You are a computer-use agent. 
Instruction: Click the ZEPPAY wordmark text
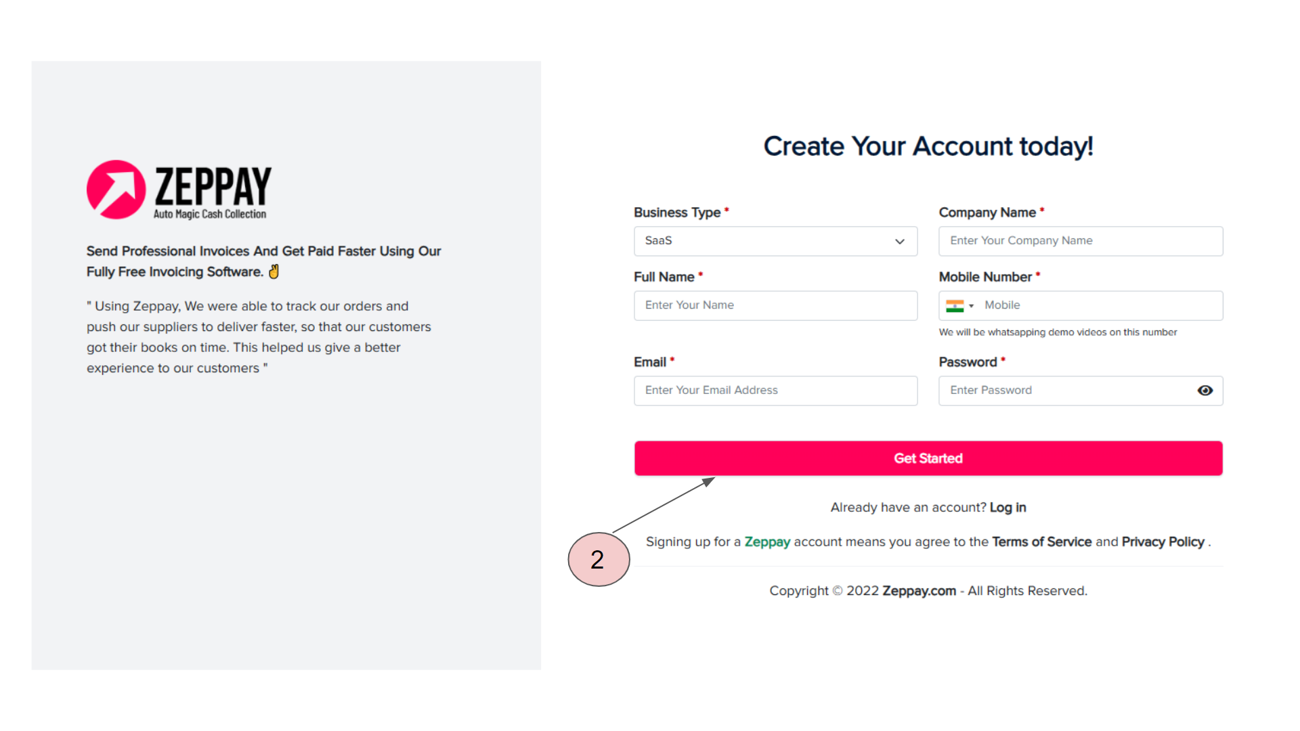(x=213, y=186)
